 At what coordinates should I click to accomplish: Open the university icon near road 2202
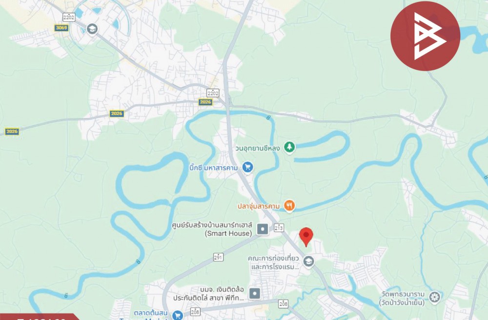(92, 29)
